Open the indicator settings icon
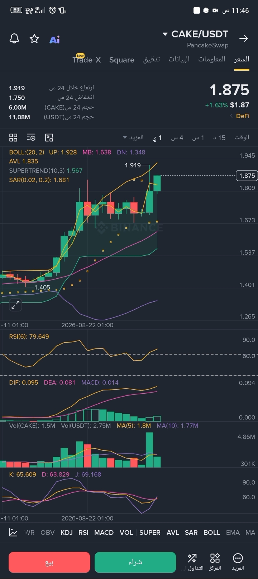Screen dimensions: 258x579 click(x=31, y=138)
